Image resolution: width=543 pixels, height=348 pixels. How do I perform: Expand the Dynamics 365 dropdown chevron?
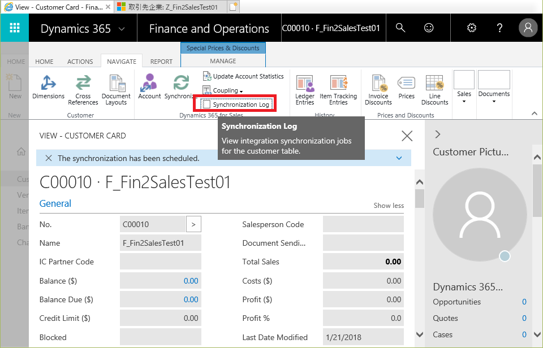pyautogui.click(x=122, y=29)
